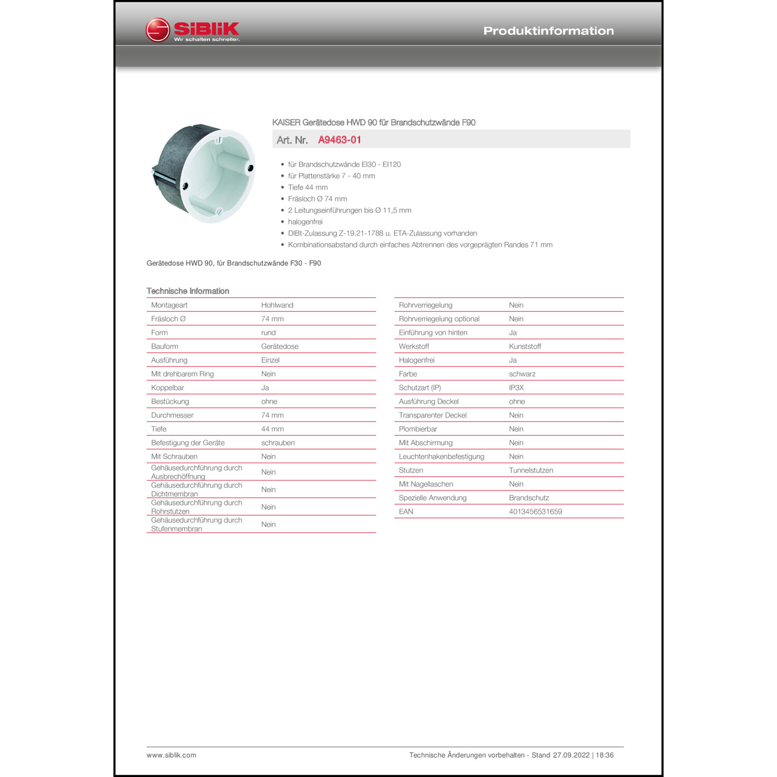Click the 'Spezielle Anwendung' value 'Brandschutz'
Image resolution: width=777 pixels, height=777 pixels.
tap(529, 498)
